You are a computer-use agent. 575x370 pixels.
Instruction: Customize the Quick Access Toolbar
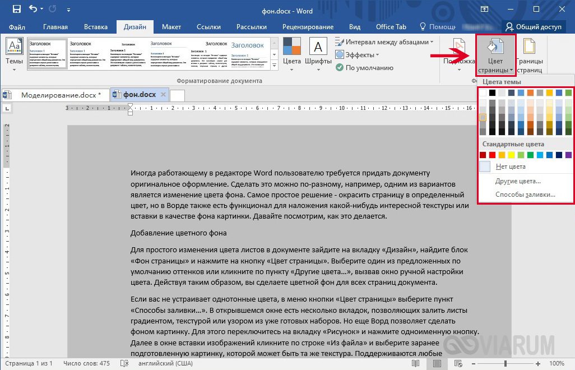click(x=68, y=10)
